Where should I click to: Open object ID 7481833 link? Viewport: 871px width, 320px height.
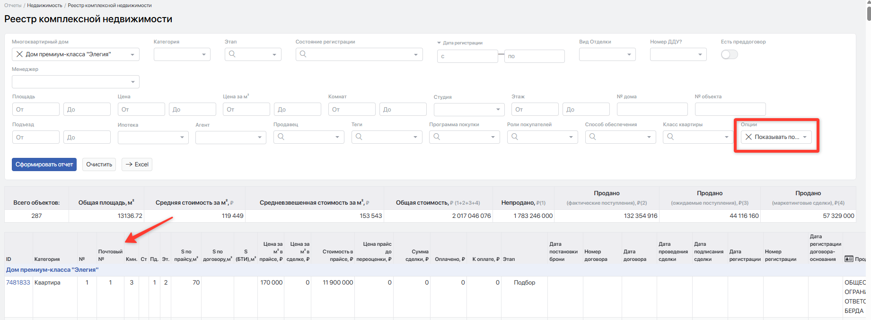coord(18,283)
